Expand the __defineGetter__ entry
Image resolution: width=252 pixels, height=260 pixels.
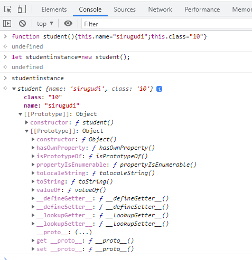(x=33, y=198)
